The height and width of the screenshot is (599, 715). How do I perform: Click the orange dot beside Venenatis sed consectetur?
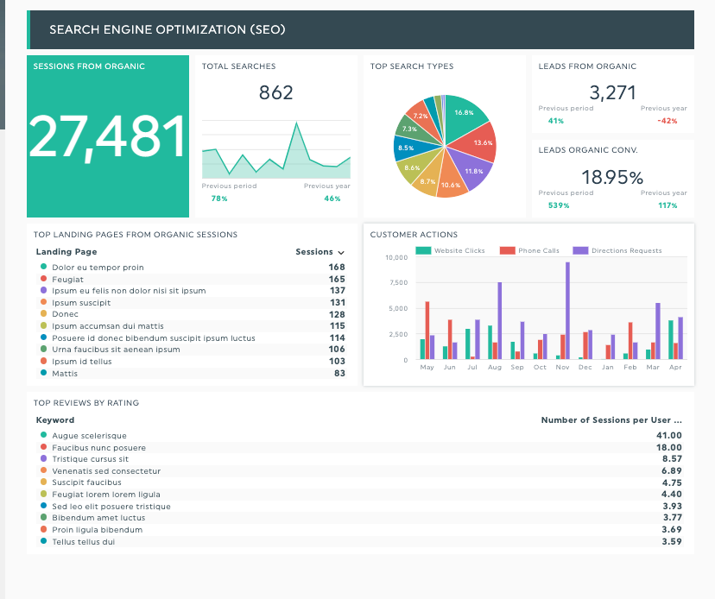[x=43, y=471]
